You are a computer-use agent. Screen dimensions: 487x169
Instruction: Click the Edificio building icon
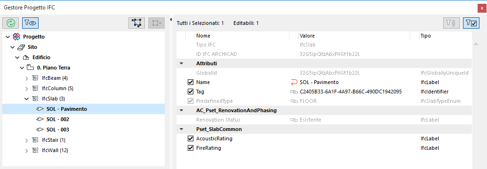[x=26, y=57]
